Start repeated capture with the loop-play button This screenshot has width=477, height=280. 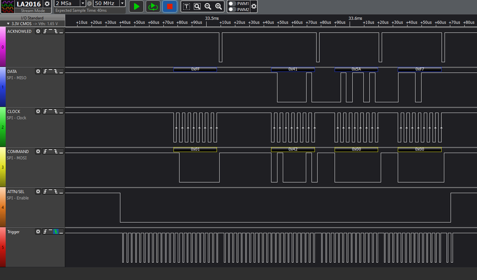pyautogui.click(x=153, y=6)
